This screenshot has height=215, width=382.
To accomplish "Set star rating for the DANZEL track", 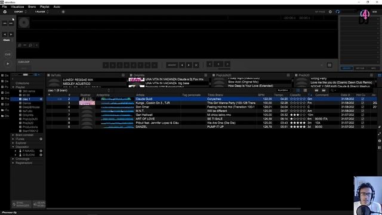I will pyautogui.click(x=298, y=127).
